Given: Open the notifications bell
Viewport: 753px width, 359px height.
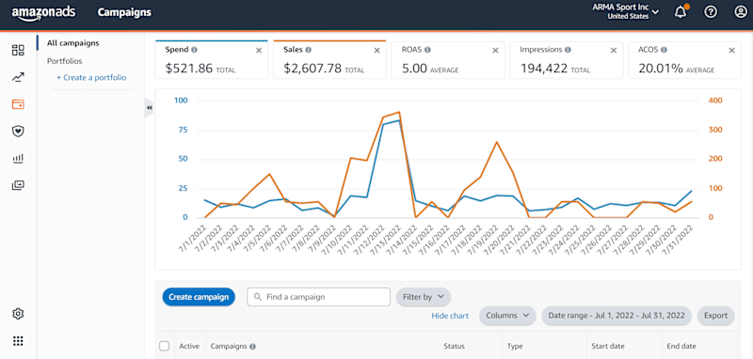Looking at the screenshot, I should (x=681, y=12).
